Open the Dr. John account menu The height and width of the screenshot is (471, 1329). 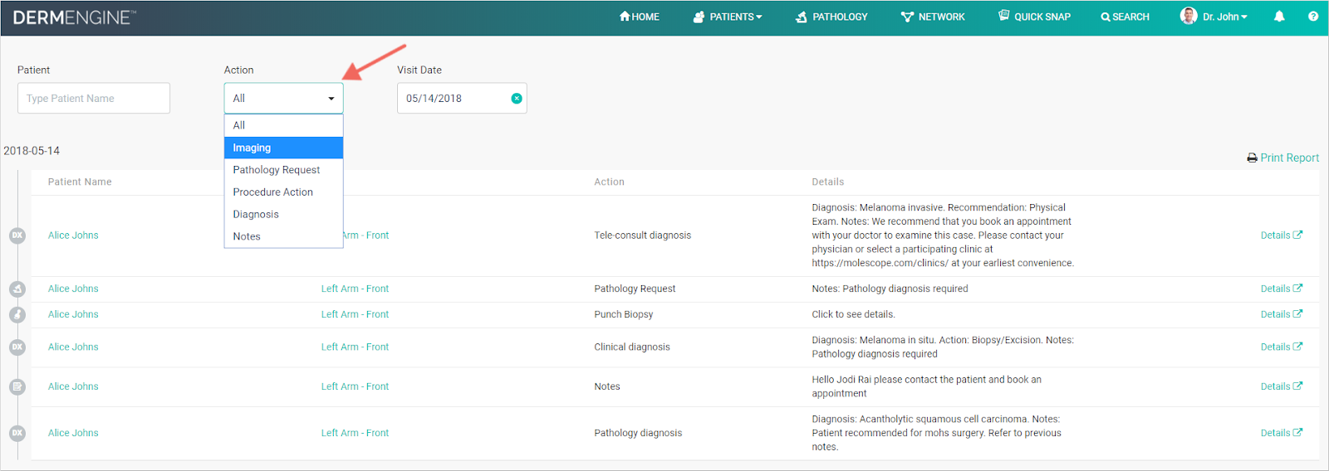click(1214, 17)
